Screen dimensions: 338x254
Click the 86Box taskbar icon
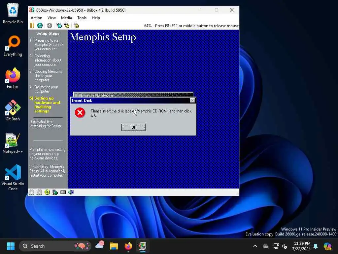[143, 246]
